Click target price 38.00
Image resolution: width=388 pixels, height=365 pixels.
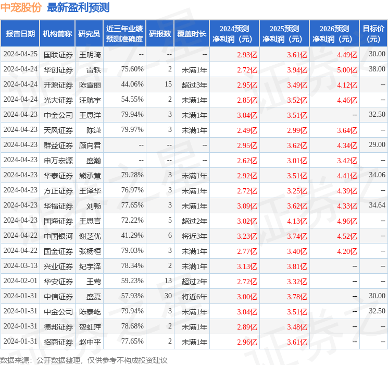tap(377, 69)
